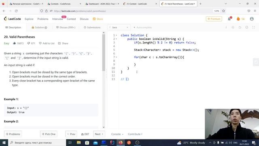Toggle the Autocomplete option
Screen dimensions: 259x146
143,27
